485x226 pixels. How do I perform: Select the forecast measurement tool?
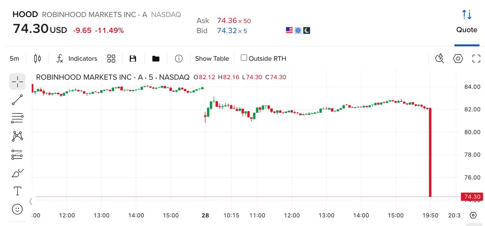pyautogui.click(x=17, y=154)
